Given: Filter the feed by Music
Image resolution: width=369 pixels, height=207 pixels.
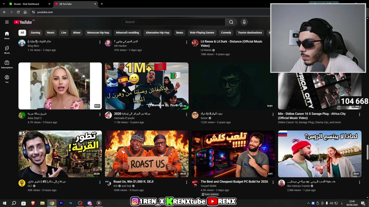Looking at the screenshot, I should click(51, 32).
